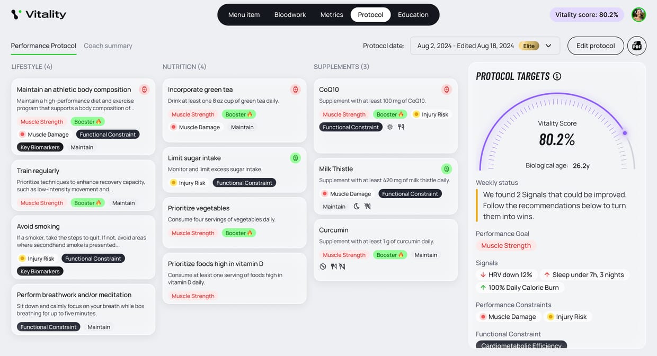Click the protocol date dropdown chevron

(x=548, y=46)
